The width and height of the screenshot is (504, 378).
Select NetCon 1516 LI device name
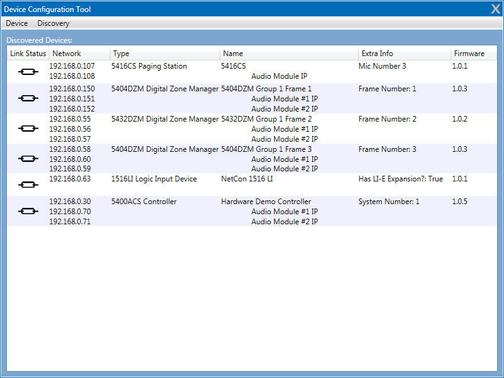tap(247, 180)
